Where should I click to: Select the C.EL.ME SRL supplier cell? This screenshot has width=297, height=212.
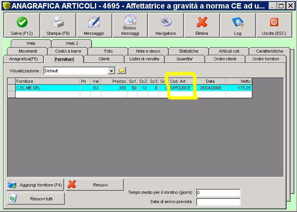click(48, 88)
